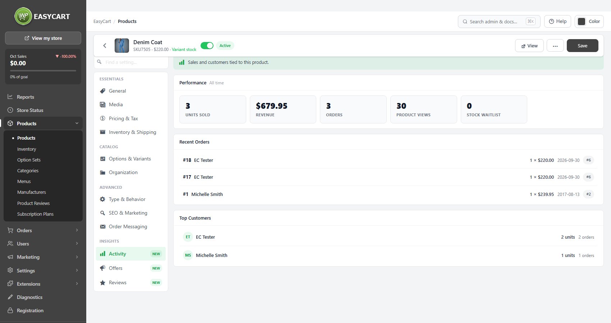
Task: Click the General tag icon
Action: tap(102, 91)
